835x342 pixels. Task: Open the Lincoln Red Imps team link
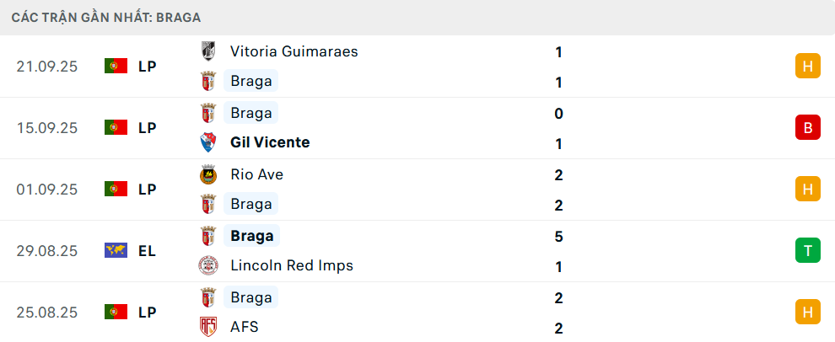point(292,265)
